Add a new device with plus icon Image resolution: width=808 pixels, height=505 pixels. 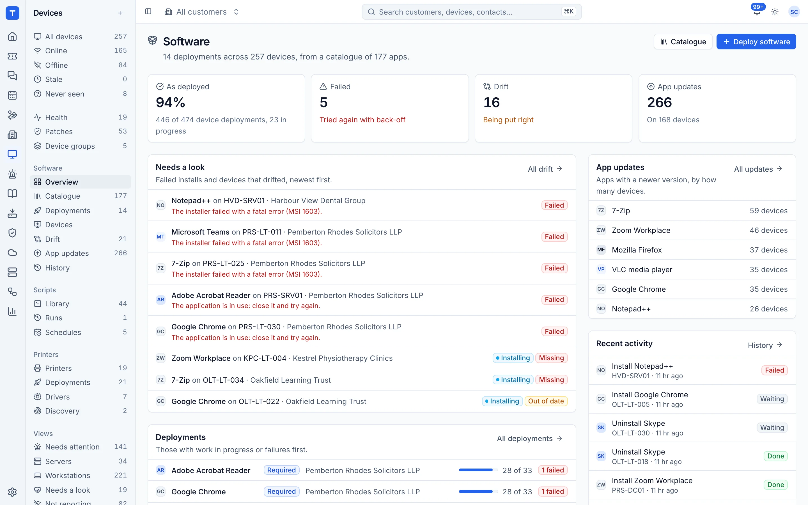(x=120, y=13)
